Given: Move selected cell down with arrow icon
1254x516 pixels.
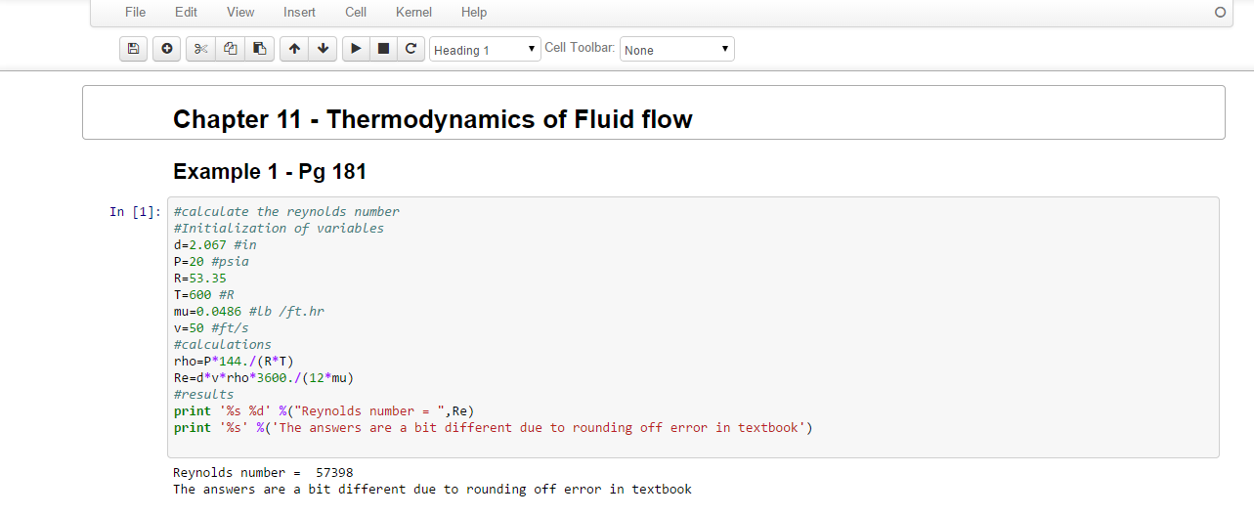Looking at the screenshot, I should tap(323, 49).
